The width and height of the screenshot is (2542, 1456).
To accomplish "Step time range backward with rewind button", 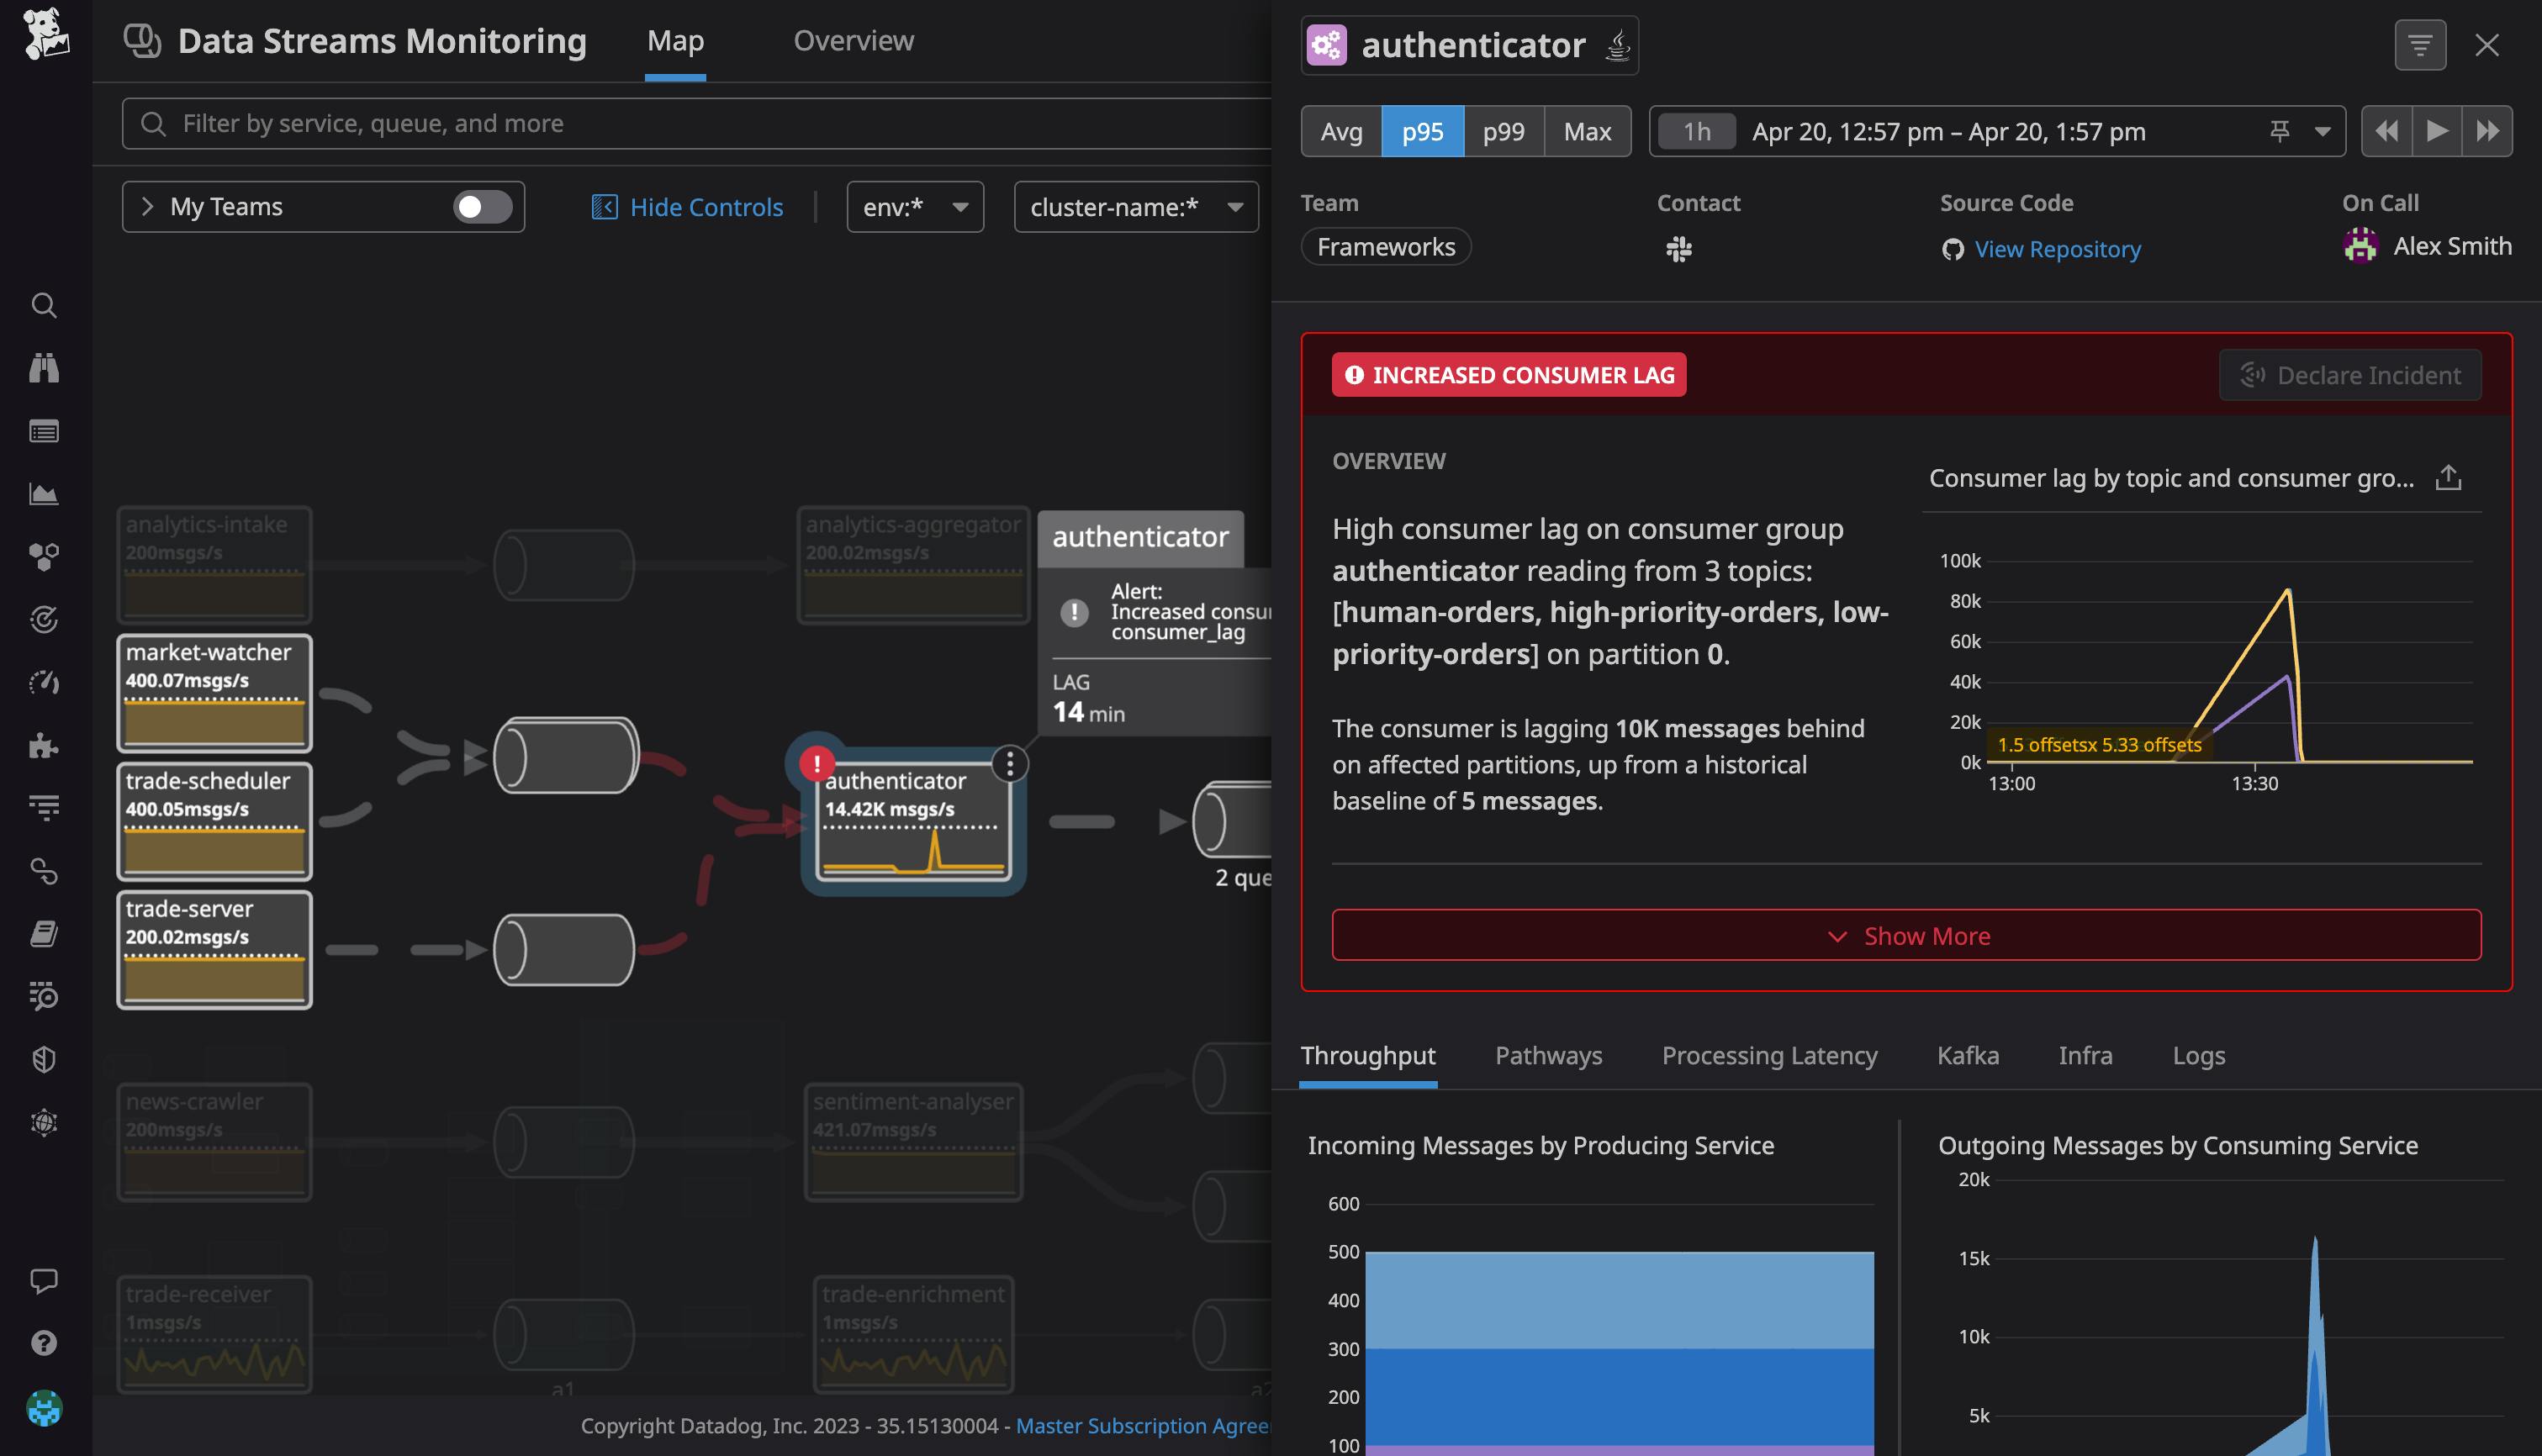I will [x=2386, y=131].
